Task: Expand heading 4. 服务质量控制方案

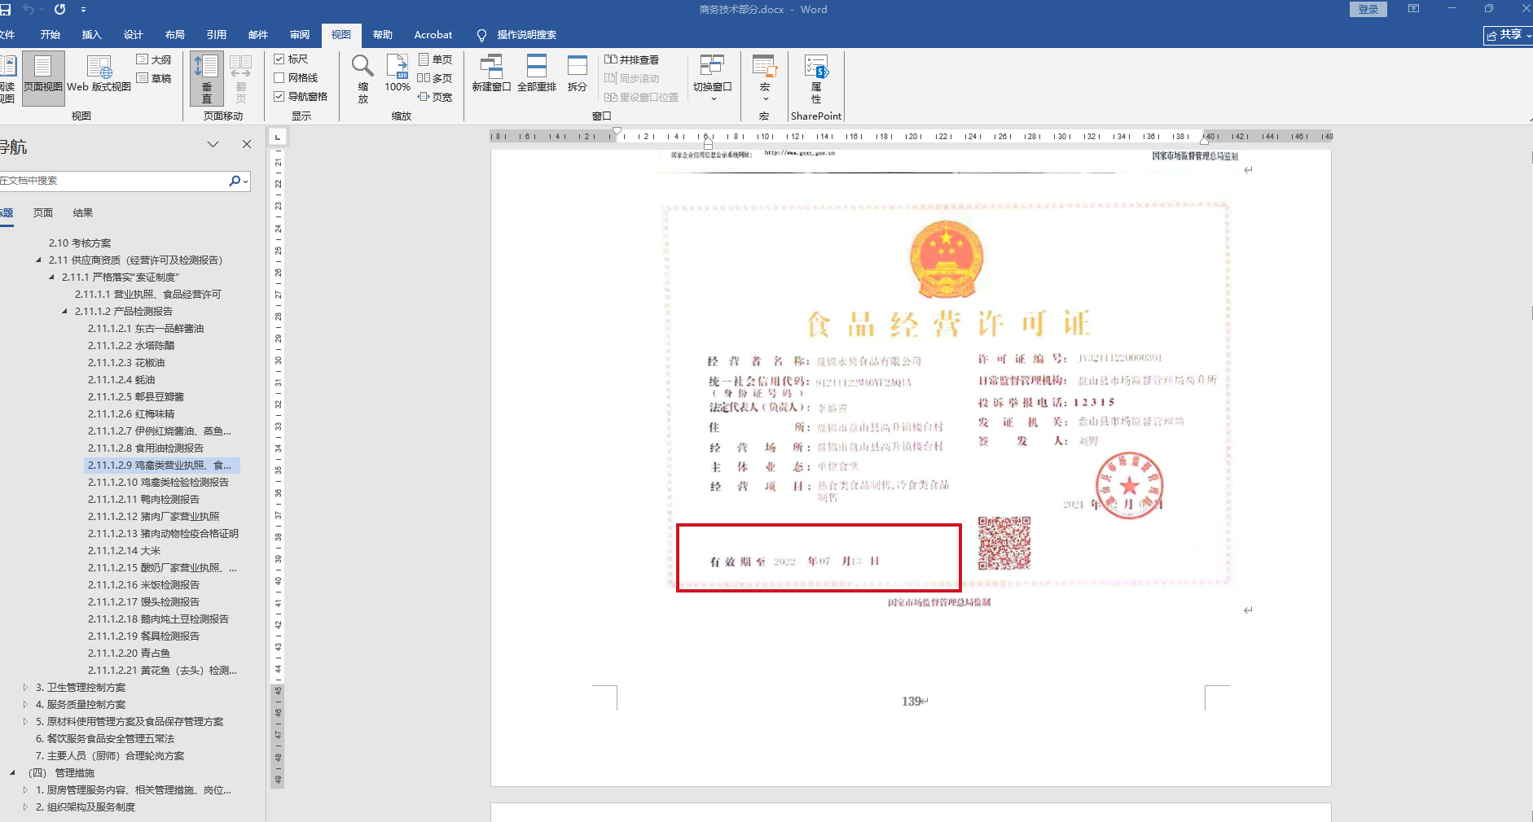Action: click(25, 705)
